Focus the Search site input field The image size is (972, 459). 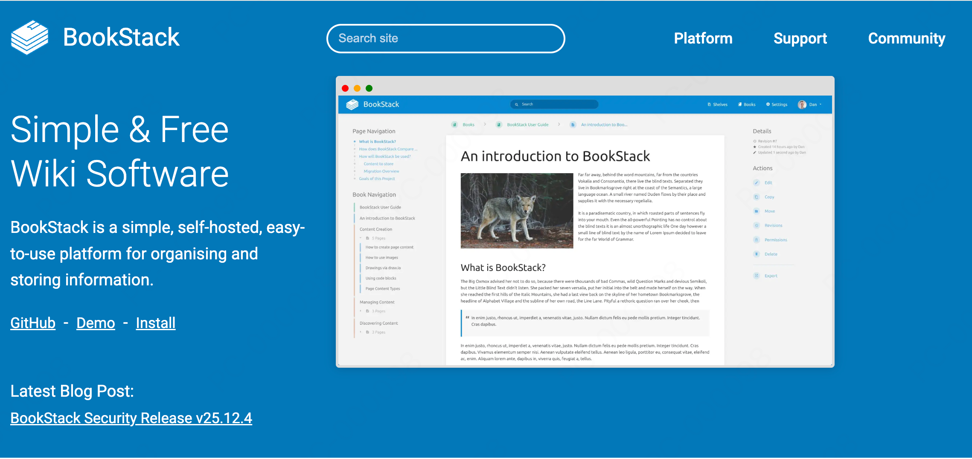coord(445,38)
